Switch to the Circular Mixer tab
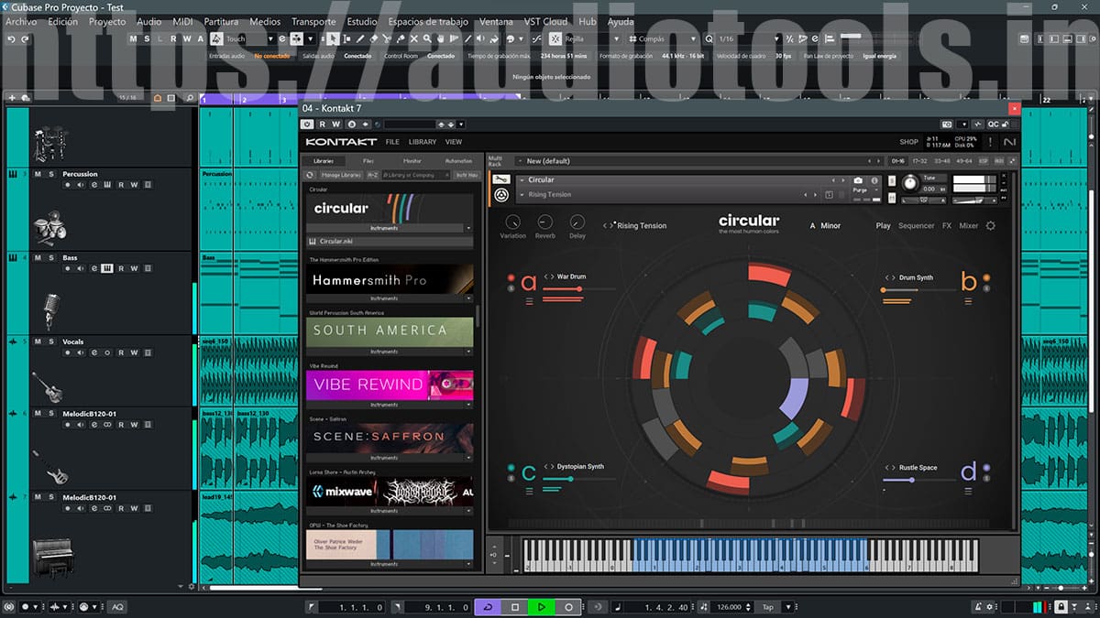 pyautogui.click(x=969, y=225)
